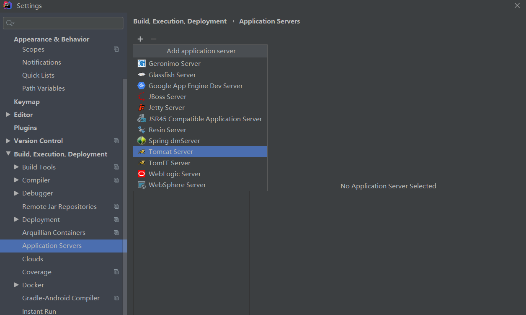Image resolution: width=526 pixels, height=315 pixels.
Task: Expand the Debugger node
Action: pos(16,193)
